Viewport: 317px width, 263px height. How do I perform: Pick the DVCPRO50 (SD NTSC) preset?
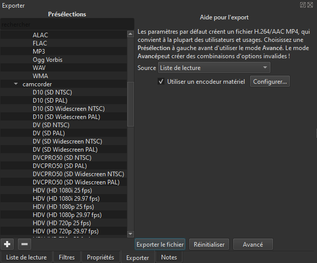pos(64,158)
